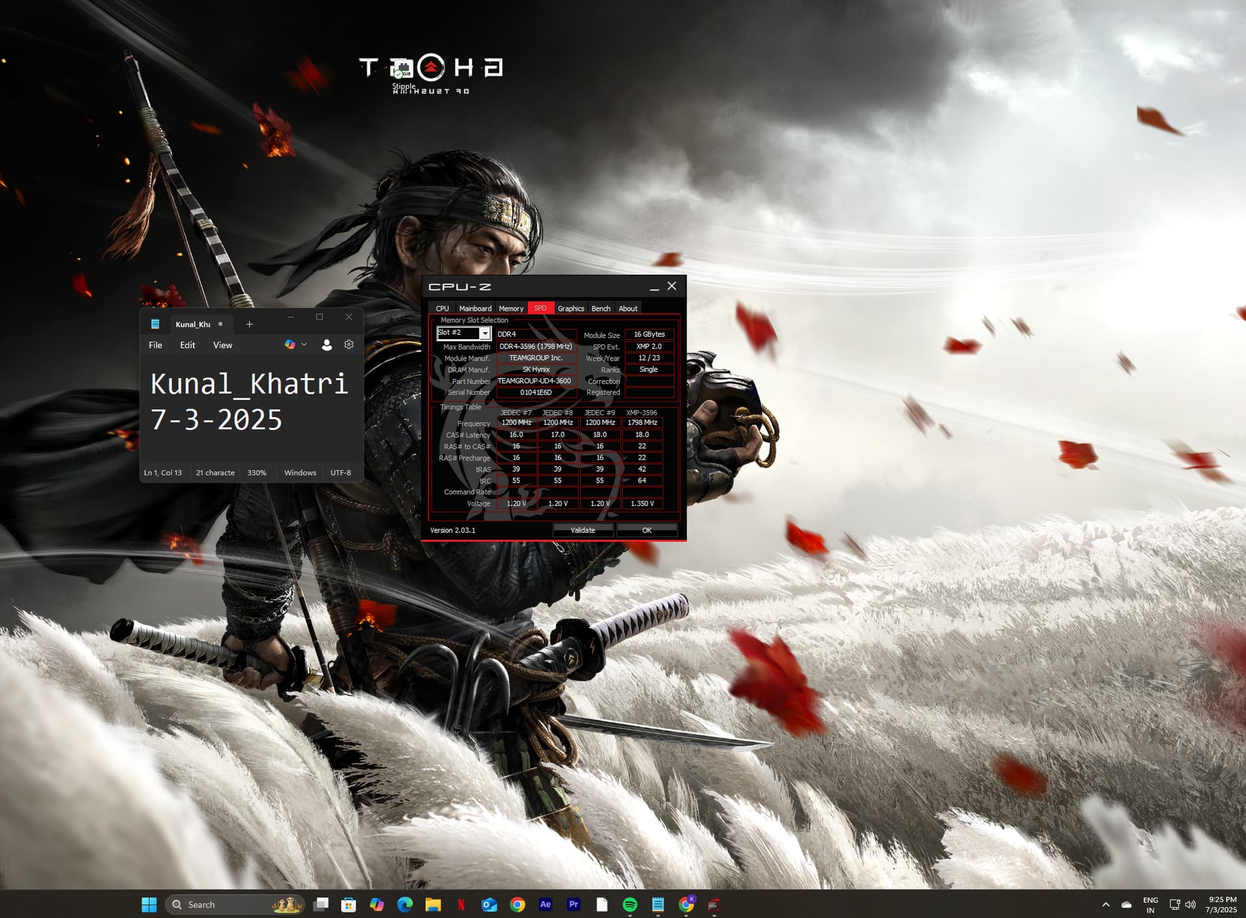Screen dimensions: 1246x918
Task: Click the Copilot icon in Notepad
Action: tap(289, 344)
